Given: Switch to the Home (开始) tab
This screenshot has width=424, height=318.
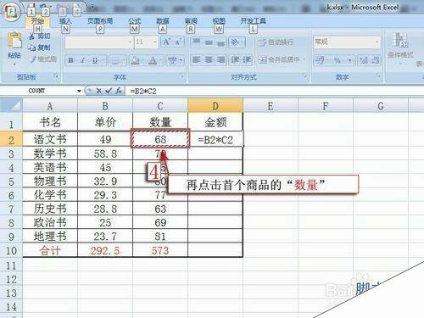Looking at the screenshot, I should [37, 21].
